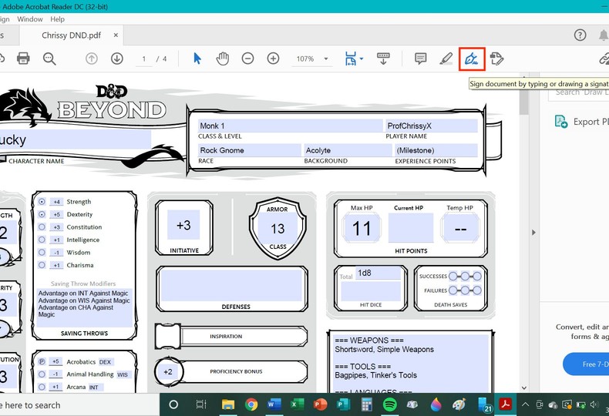The height and width of the screenshot is (416, 609).
Task: Toggle the Constitution saving throw radio button
Action: tap(42, 227)
